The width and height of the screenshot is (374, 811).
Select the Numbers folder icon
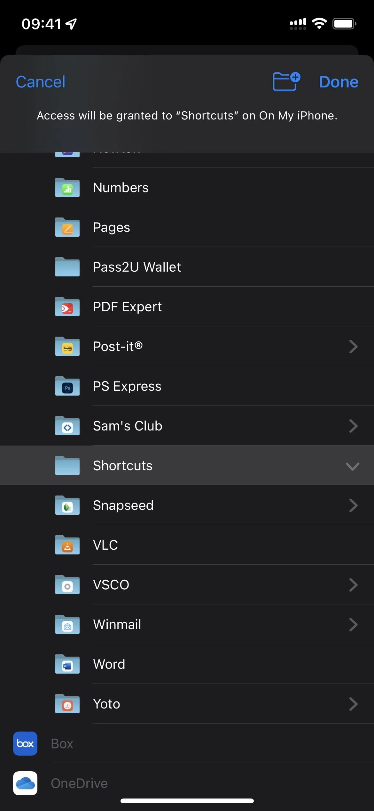click(x=67, y=187)
